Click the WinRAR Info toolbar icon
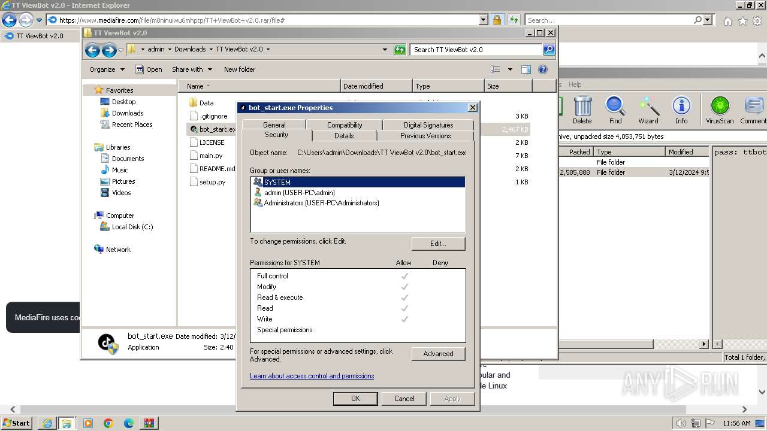767x431 pixels. [x=681, y=110]
